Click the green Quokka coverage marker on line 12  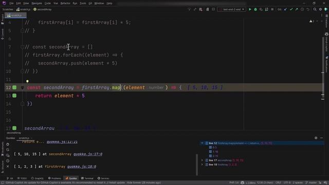14,87
